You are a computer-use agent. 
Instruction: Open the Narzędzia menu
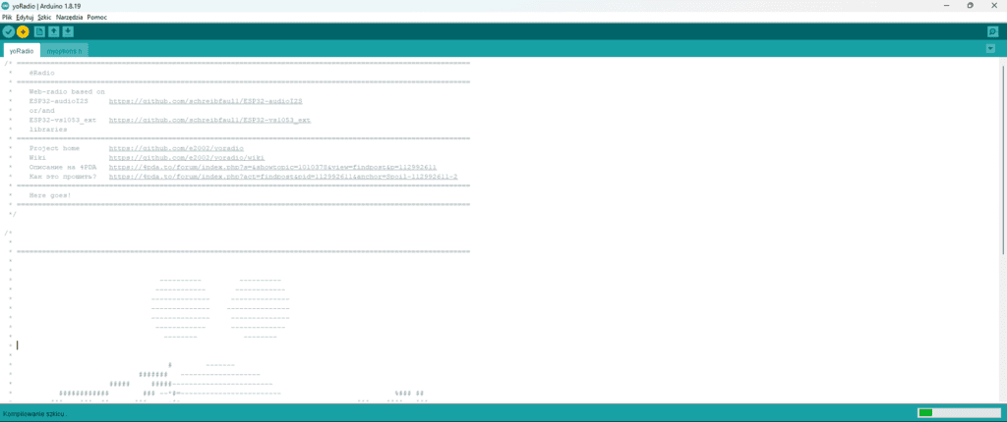(69, 17)
